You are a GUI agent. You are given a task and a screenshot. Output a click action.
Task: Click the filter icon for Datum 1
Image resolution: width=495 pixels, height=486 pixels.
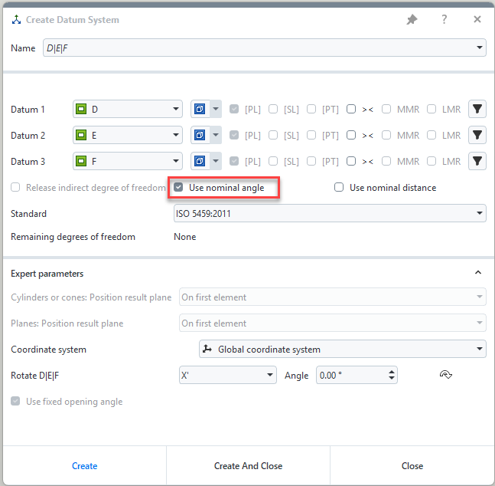pos(477,110)
